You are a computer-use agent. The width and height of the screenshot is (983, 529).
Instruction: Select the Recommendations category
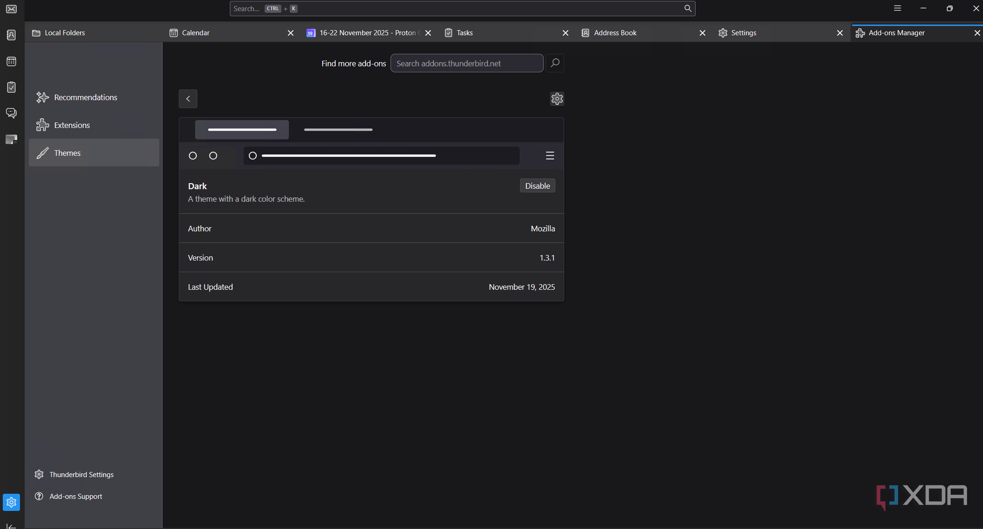tap(85, 97)
